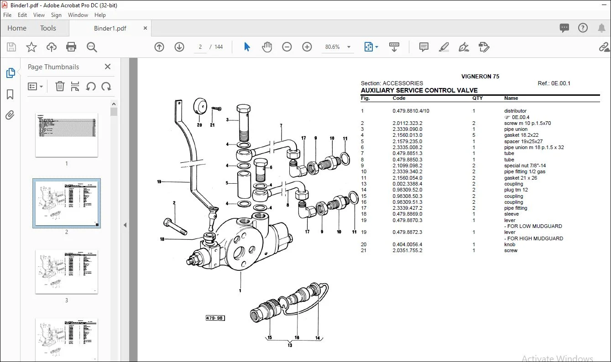Select page 1 thumbnail

point(67,135)
